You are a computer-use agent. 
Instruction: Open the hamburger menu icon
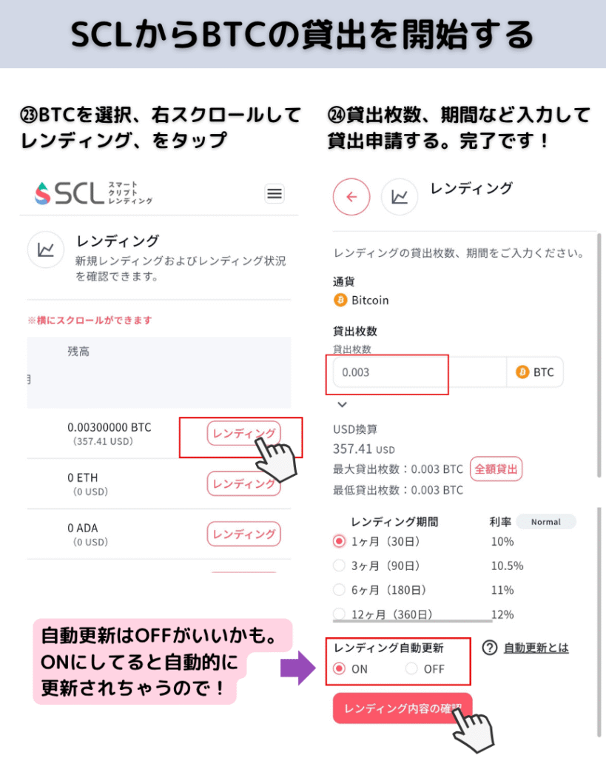[275, 194]
